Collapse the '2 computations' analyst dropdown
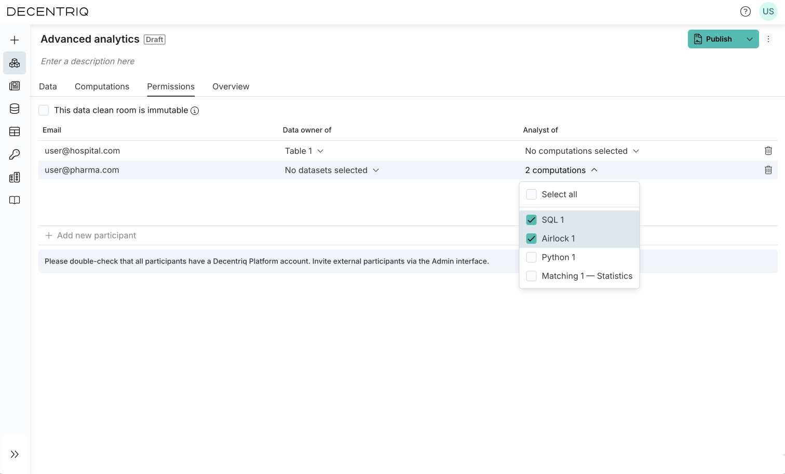 click(561, 170)
